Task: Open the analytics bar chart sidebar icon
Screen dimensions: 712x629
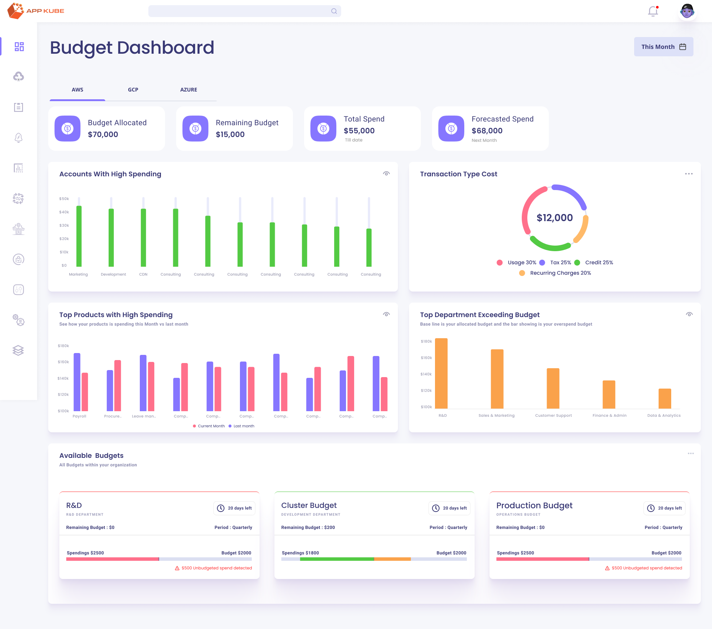Action: (x=18, y=169)
